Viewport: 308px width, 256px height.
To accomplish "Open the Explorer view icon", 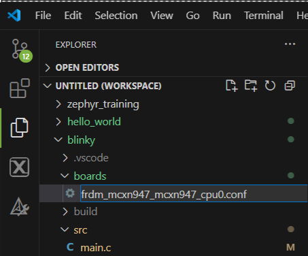I will [20, 127].
